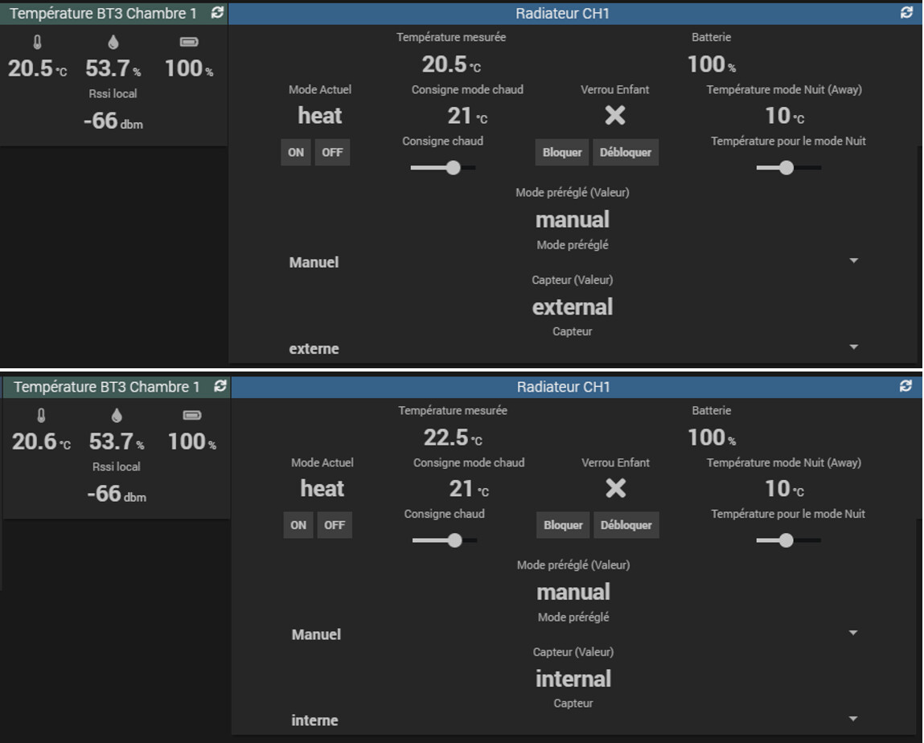Click Débloquer button in lower panel
The width and height of the screenshot is (924, 743).
626,525
